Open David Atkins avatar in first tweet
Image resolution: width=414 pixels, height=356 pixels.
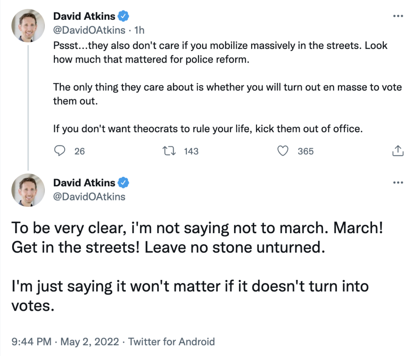coord(28,25)
